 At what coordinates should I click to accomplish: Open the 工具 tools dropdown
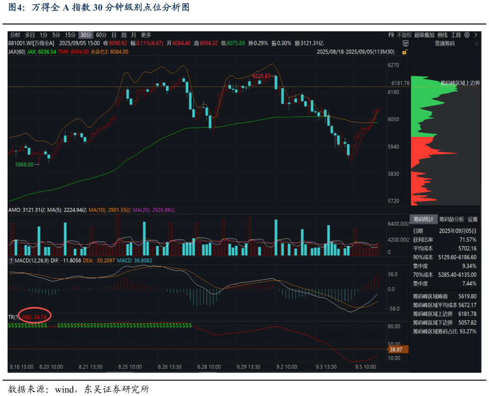[455, 35]
